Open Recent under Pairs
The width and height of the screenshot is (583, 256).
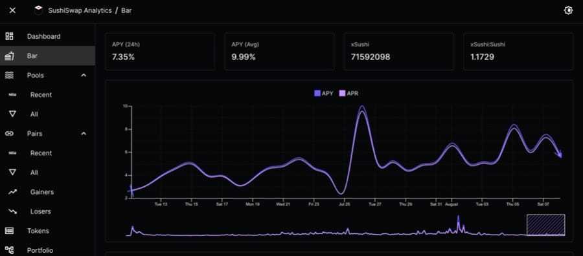(x=41, y=153)
